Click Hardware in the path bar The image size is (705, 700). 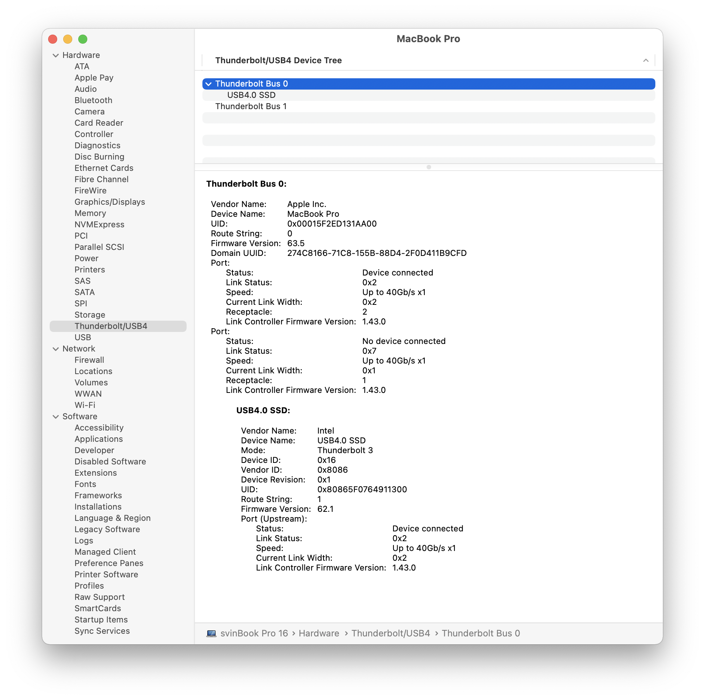[319, 633]
